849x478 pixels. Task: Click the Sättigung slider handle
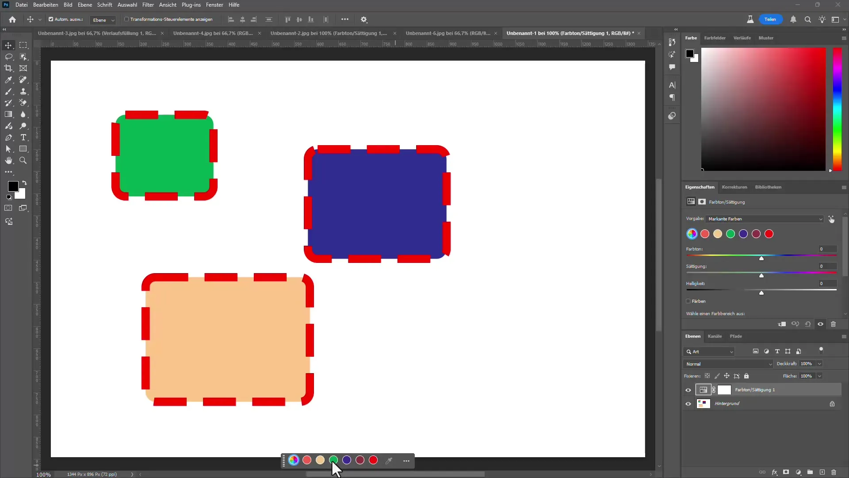pos(761,276)
